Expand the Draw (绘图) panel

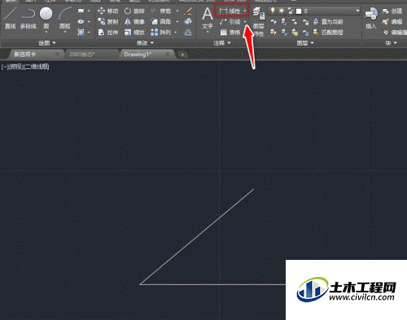(x=47, y=43)
